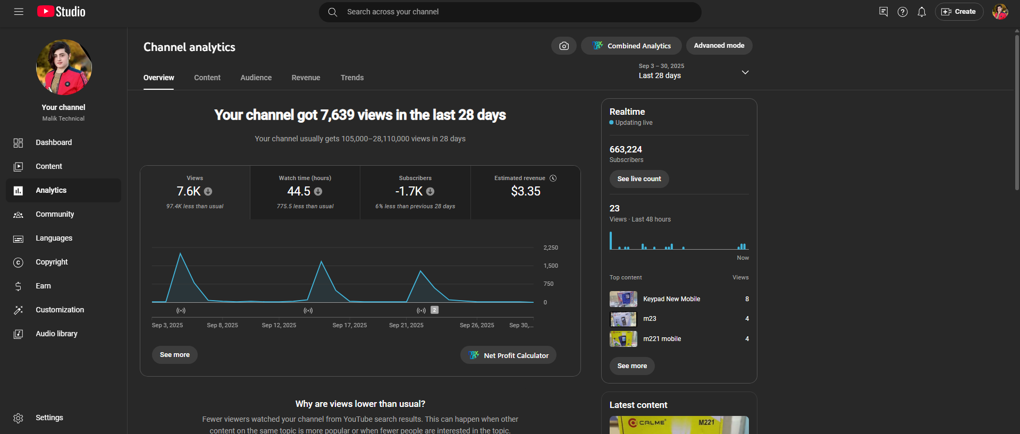The height and width of the screenshot is (434, 1020).
Task: Click See more in Realtime panel
Action: pos(632,366)
